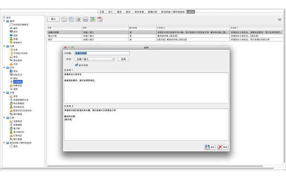The image size is (286, 179).
Task: Click the 取消 cancel button
Action: (x=223, y=147)
